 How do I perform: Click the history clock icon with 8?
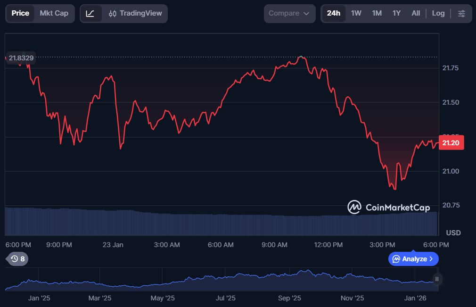click(x=17, y=258)
